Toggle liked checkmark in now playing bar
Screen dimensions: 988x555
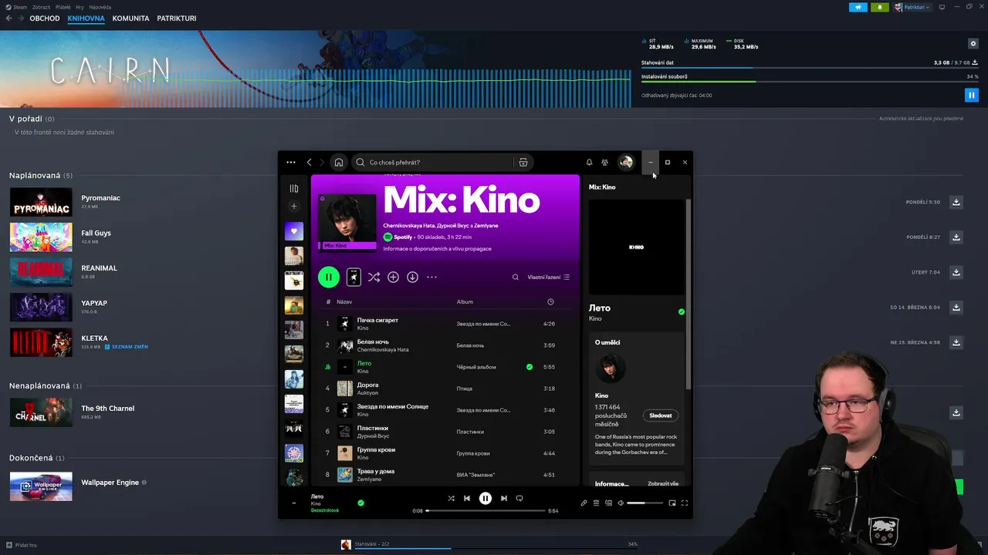[x=360, y=503]
